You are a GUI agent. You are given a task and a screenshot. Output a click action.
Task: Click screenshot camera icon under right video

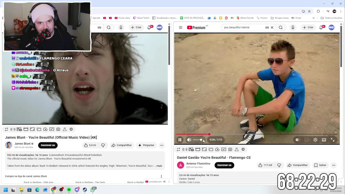coord(230,149)
